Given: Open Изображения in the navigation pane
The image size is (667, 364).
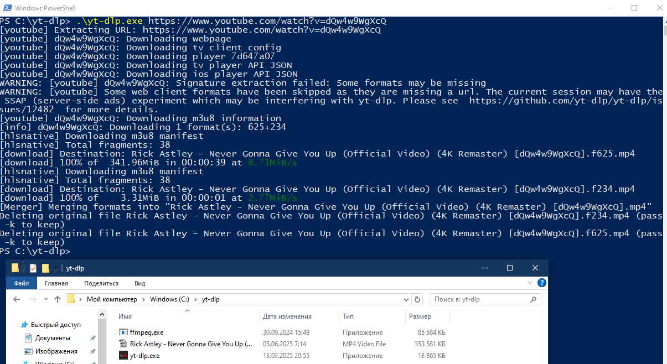Looking at the screenshot, I should 56,351.
